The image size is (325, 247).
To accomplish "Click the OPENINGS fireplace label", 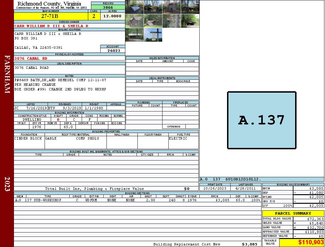I will coord(174,127).
